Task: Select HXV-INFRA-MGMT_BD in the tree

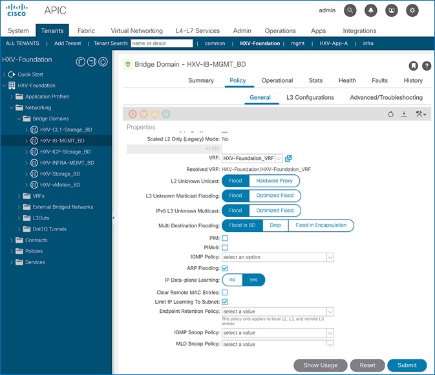Action: [67, 163]
